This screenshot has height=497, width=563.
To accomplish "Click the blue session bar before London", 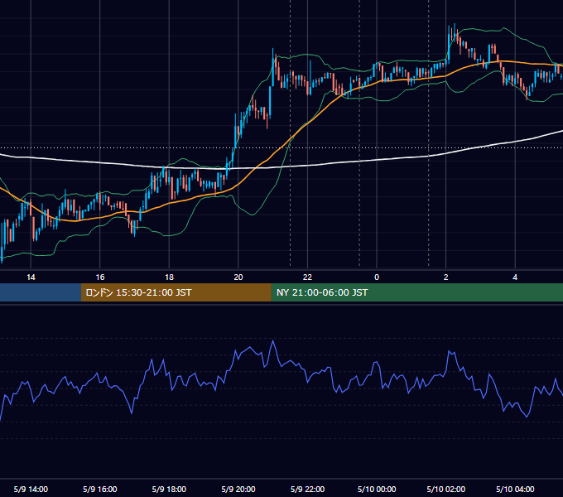I will point(41,292).
